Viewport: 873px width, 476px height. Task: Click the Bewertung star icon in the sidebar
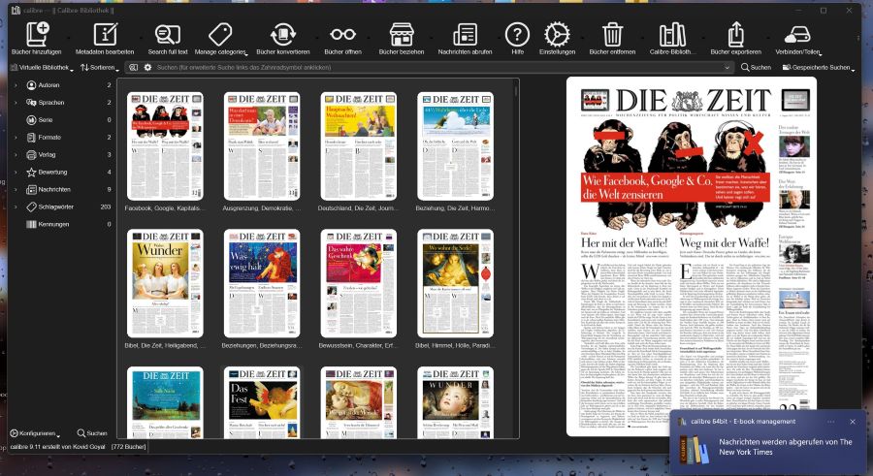[x=31, y=172]
